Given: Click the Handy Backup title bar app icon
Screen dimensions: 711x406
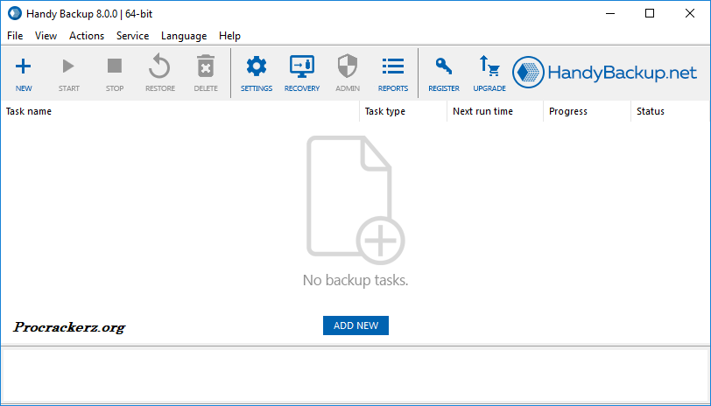Looking at the screenshot, I should (15, 14).
